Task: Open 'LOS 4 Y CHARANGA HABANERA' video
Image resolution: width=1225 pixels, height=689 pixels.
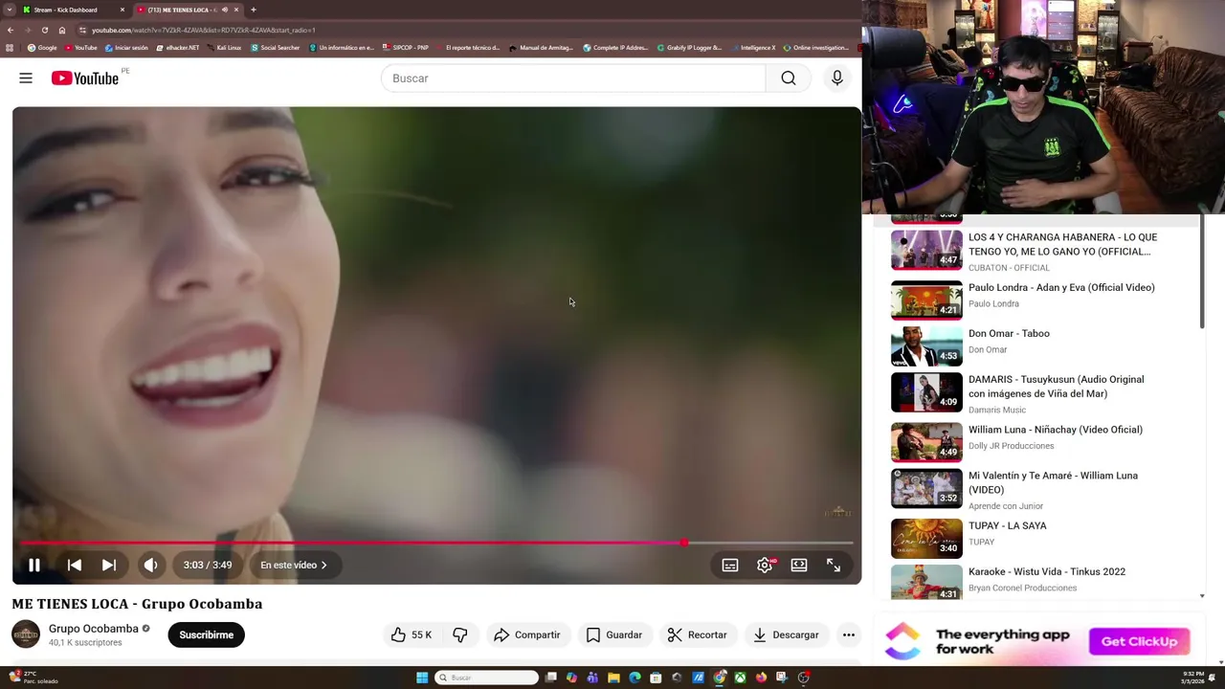Action: click(x=1062, y=244)
